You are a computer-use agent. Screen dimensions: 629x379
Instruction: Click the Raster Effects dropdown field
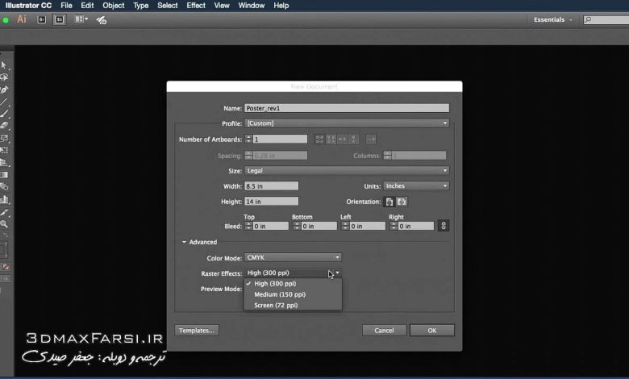pos(293,273)
